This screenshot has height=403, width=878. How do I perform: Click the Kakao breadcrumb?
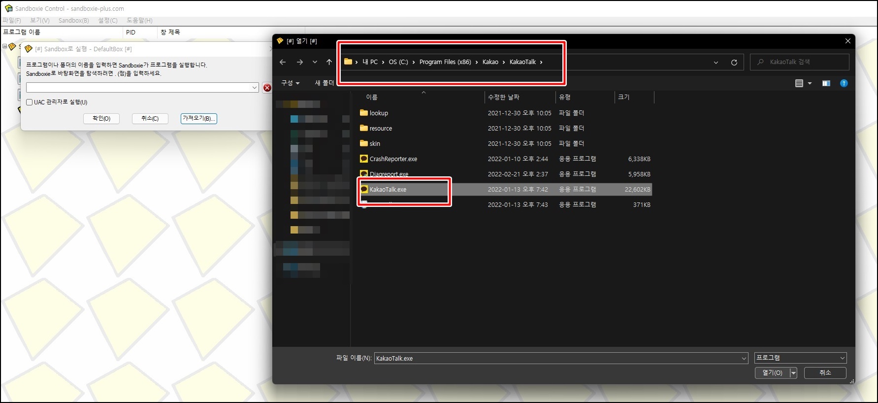pos(490,62)
